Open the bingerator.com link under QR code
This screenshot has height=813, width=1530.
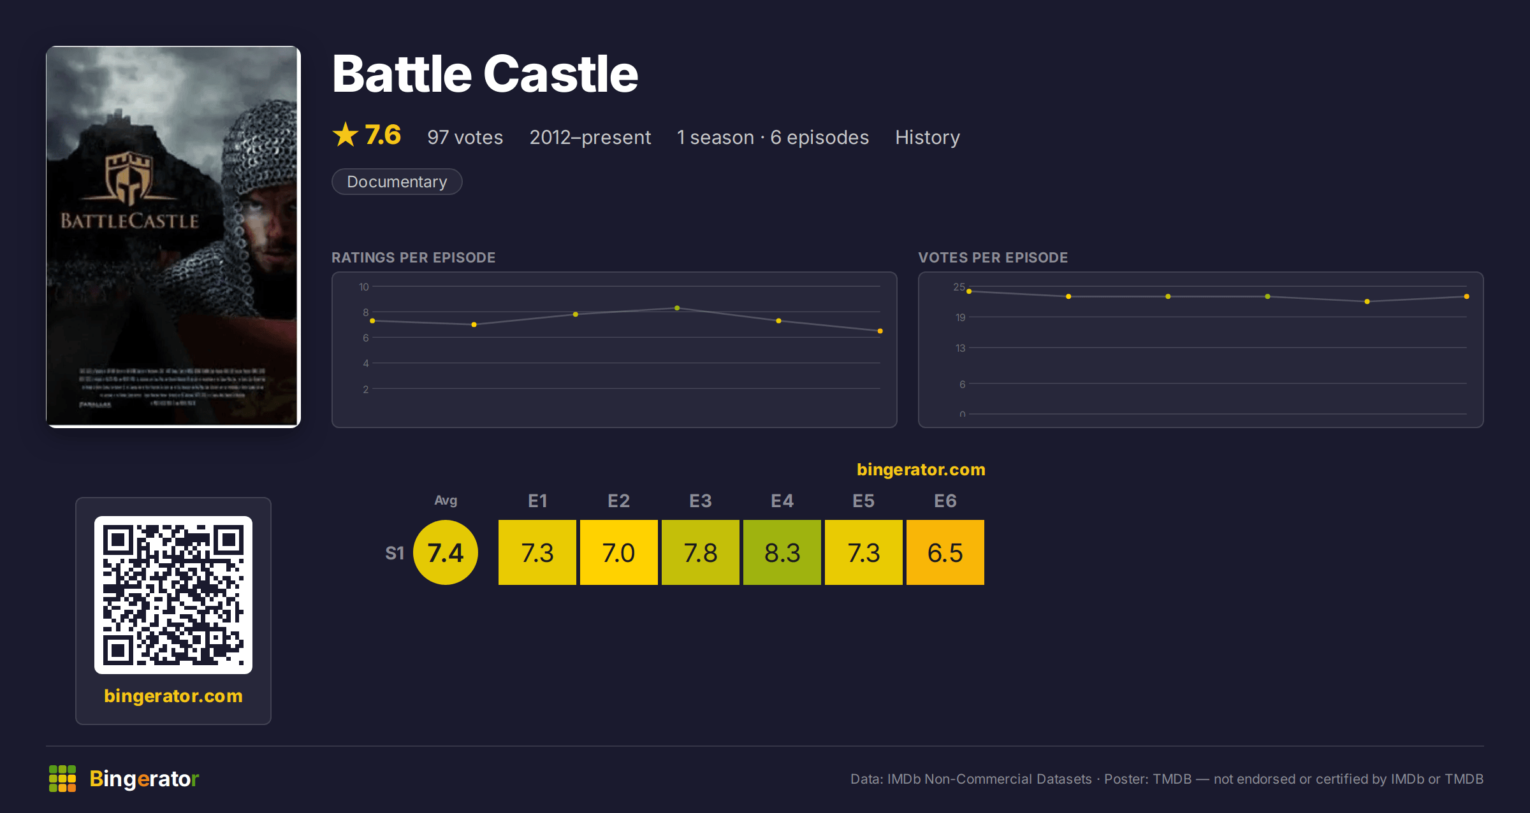(173, 696)
